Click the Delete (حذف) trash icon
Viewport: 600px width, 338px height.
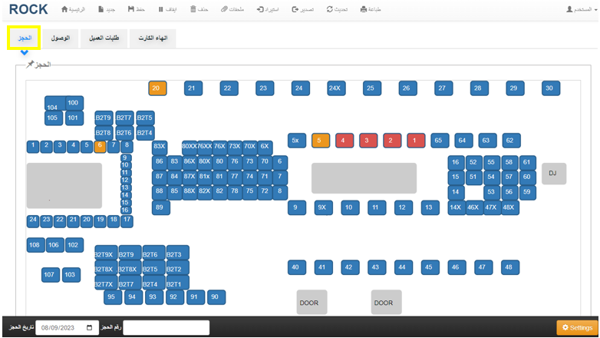[x=192, y=9]
